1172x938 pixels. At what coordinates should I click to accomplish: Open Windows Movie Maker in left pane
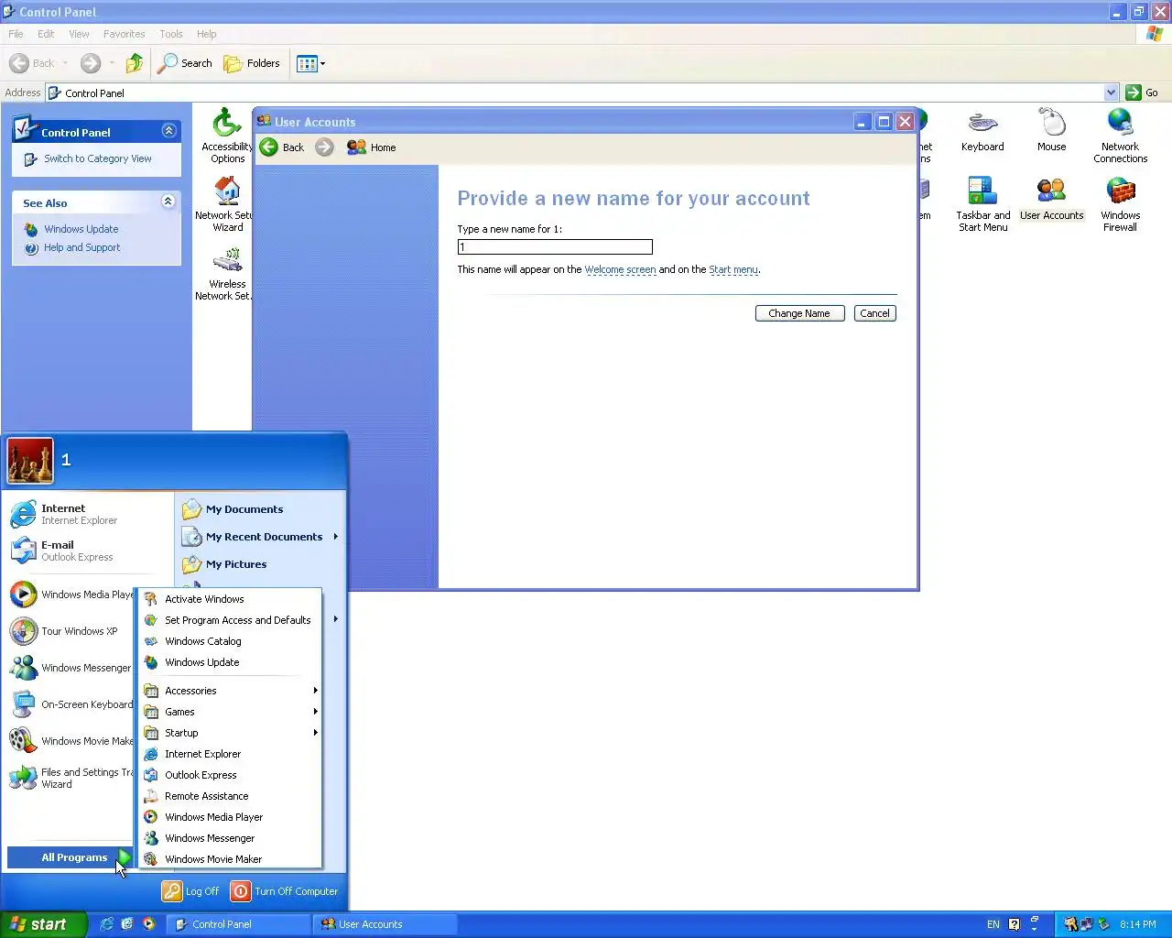tap(71, 741)
